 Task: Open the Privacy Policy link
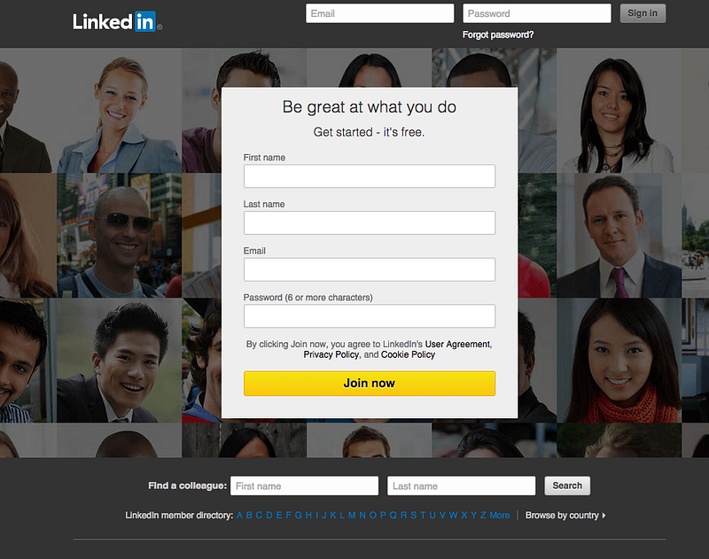click(331, 354)
